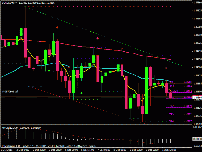Select the TP4 level label
Screen dimensions: 202x152
[171, 121]
